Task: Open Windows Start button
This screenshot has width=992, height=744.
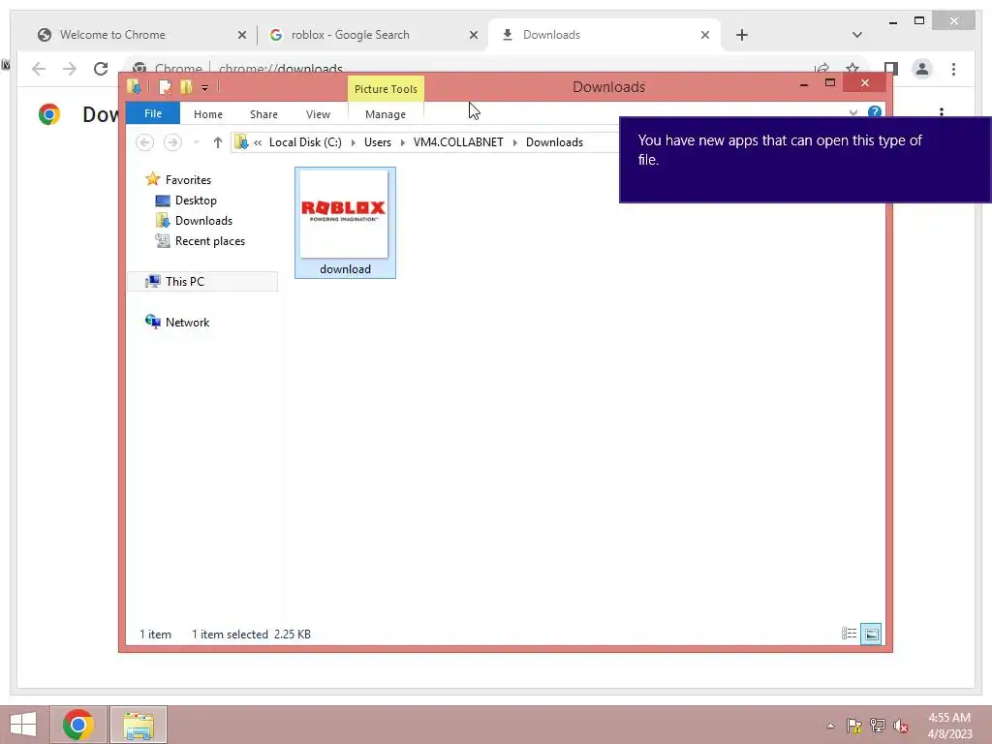Action: 23,725
